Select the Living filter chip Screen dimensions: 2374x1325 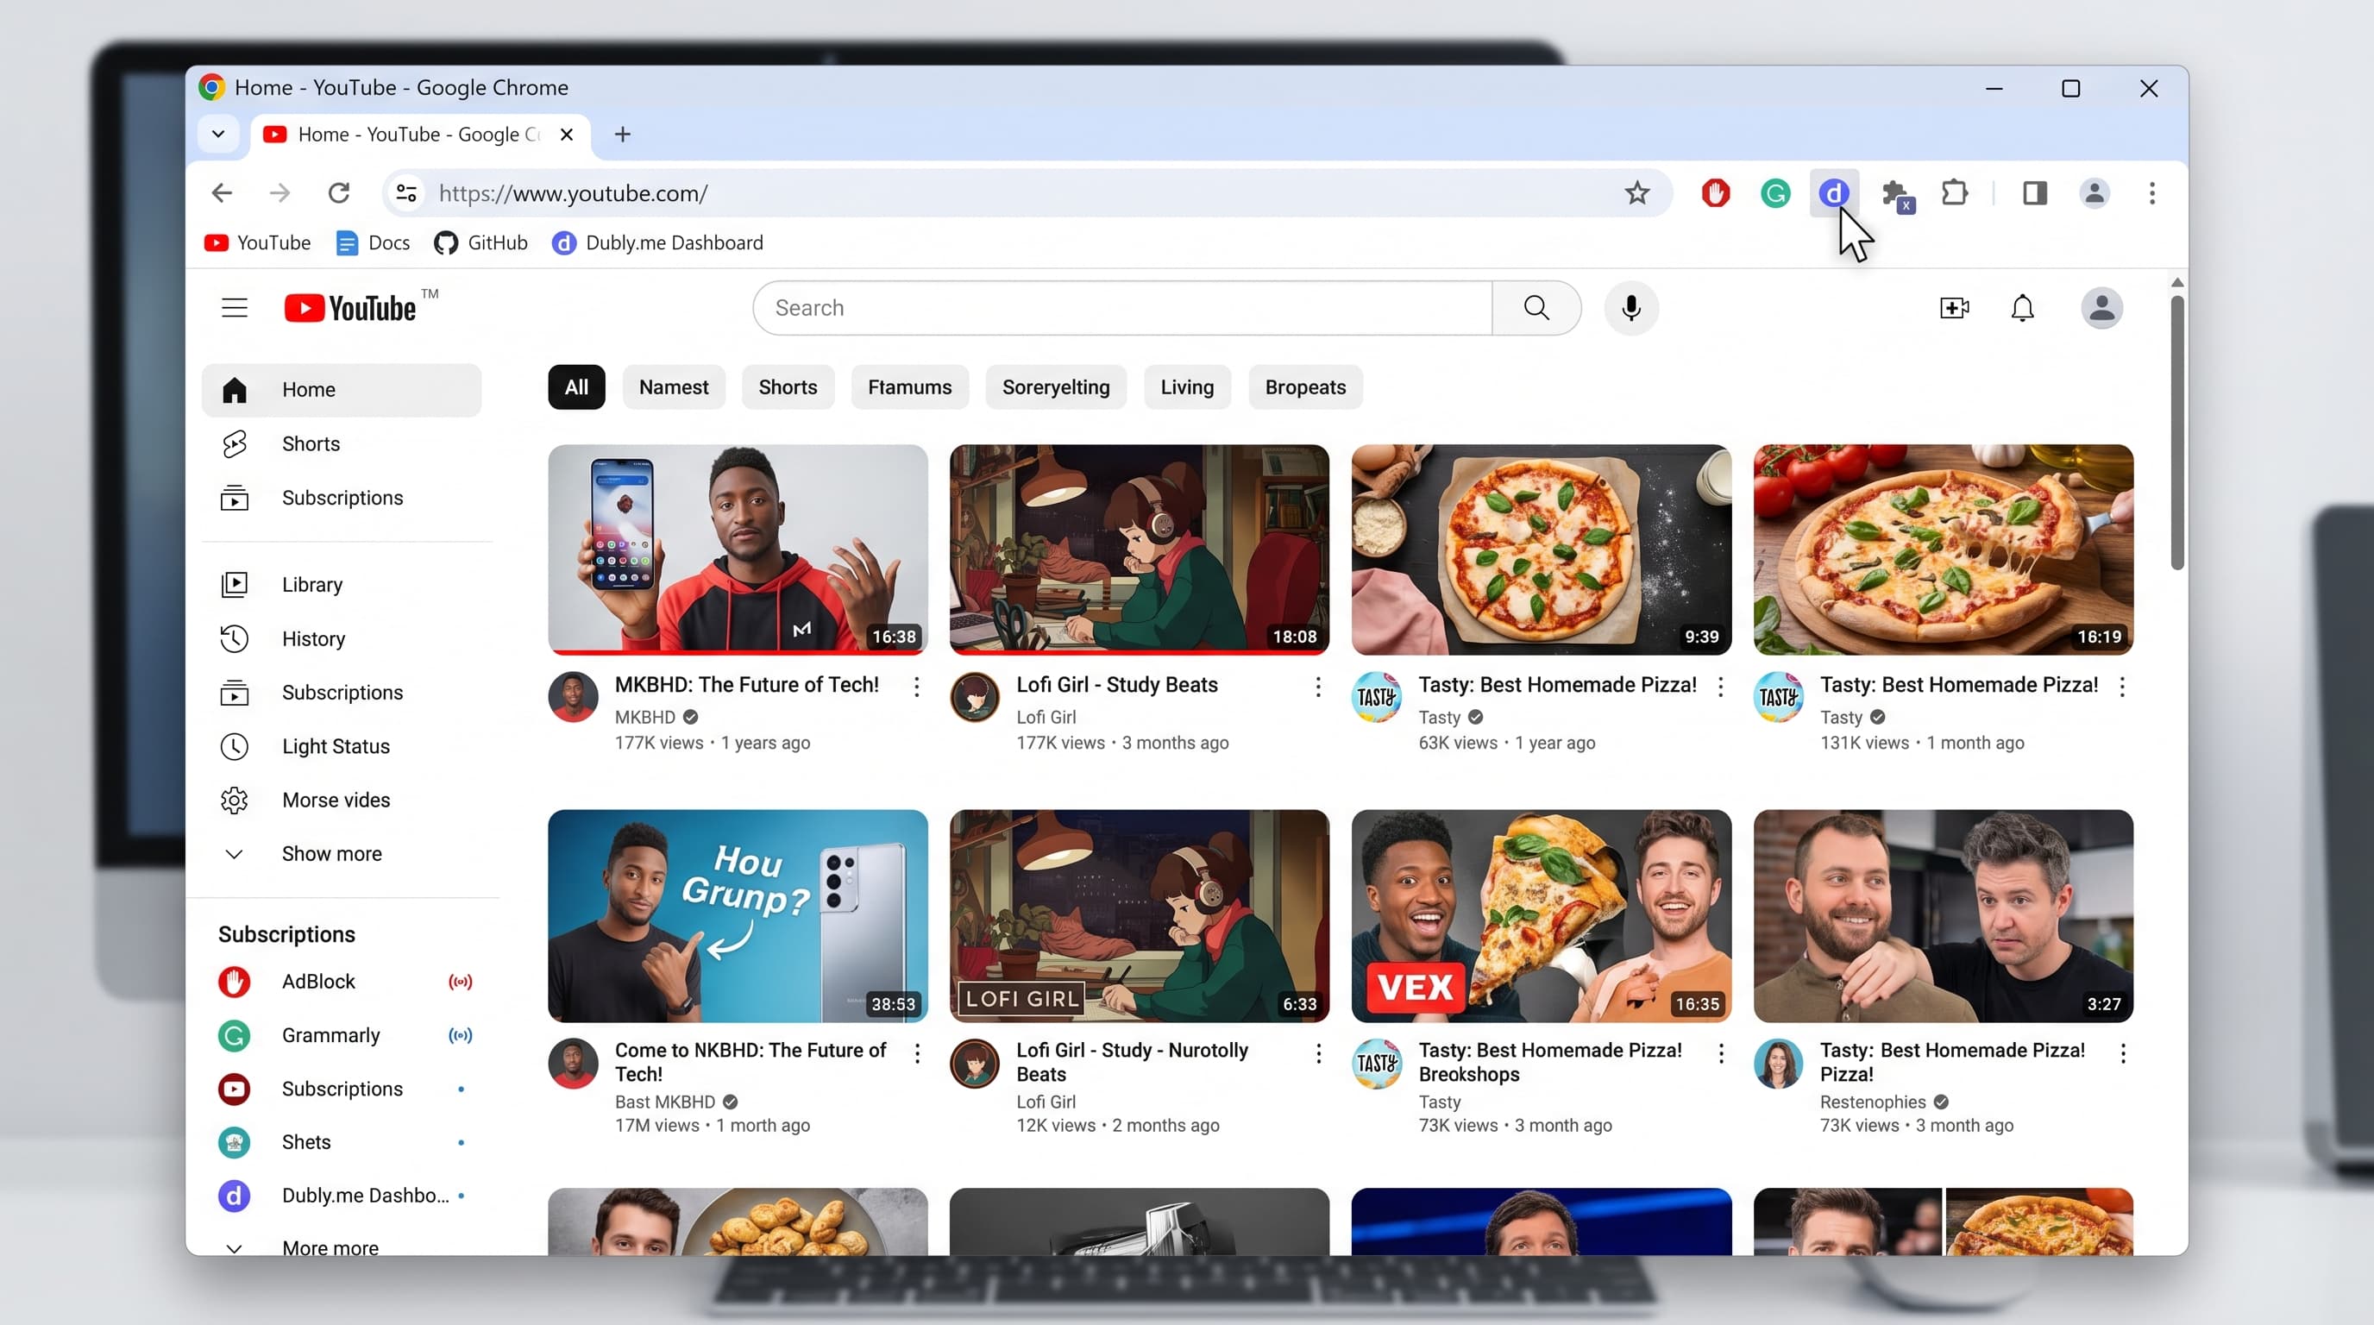pyautogui.click(x=1187, y=387)
